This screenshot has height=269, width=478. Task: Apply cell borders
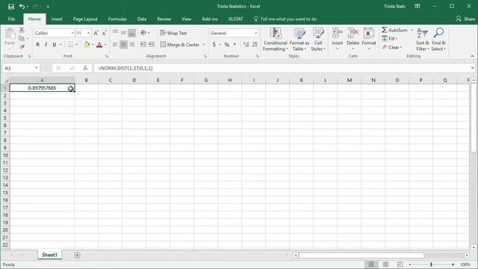pyautogui.click(x=70, y=45)
